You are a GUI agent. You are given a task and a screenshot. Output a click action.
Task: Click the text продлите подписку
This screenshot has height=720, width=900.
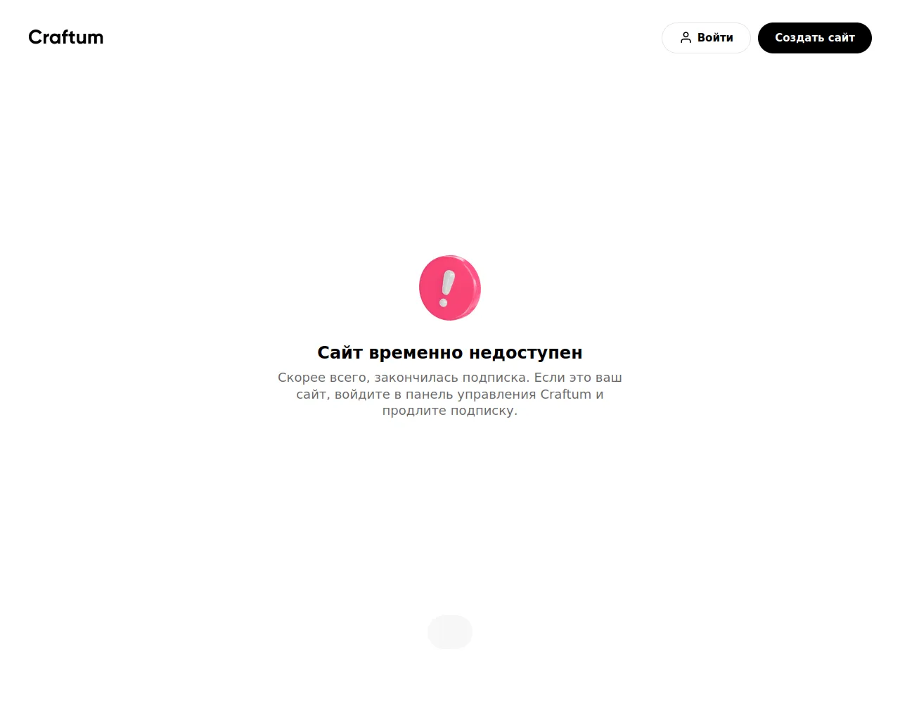coord(450,411)
